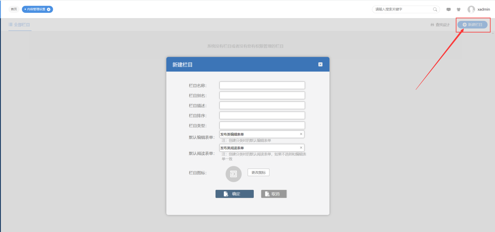Click the circular 栏目图标 preview

pyautogui.click(x=233, y=174)
